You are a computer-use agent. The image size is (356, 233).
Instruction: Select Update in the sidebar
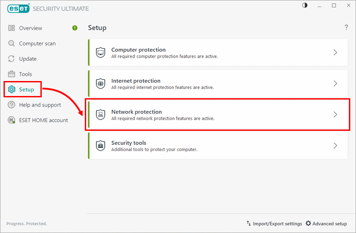28,59
